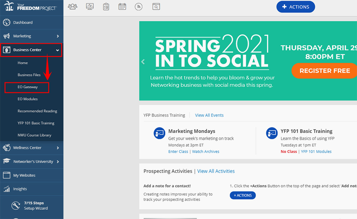Click the top blue ACTIONS button
This screenshot has height=219, width=357.
point(295,7)
